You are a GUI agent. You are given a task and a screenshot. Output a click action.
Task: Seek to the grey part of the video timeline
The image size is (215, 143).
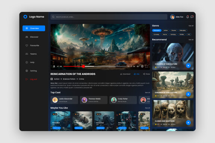point(110,67)
